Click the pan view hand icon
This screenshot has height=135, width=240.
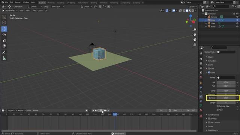click(x=195, y=34)
